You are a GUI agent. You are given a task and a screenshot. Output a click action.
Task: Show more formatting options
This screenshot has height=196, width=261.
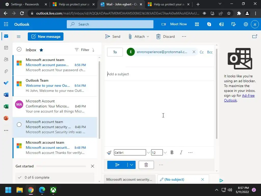point(190,153)
